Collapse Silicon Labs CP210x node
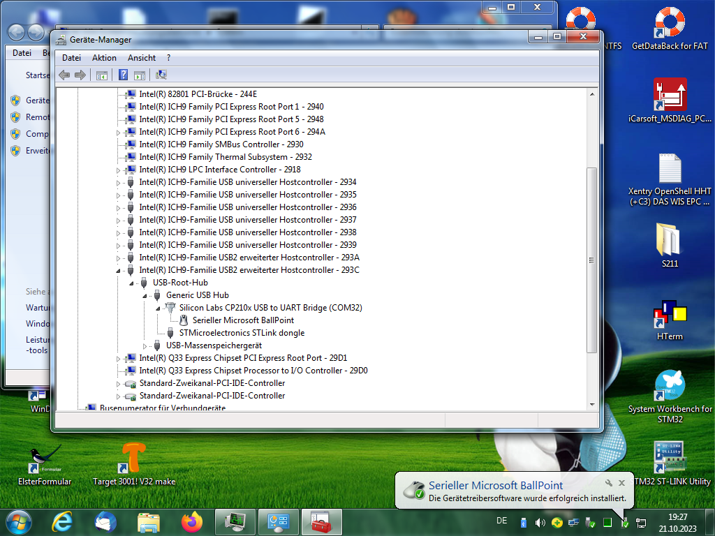This screenshot has height=536, width=715. click(158, 308)
